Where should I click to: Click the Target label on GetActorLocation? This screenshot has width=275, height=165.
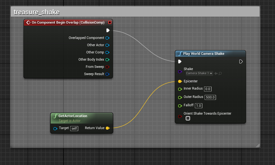pyautogui.click(x=64, y=128)
